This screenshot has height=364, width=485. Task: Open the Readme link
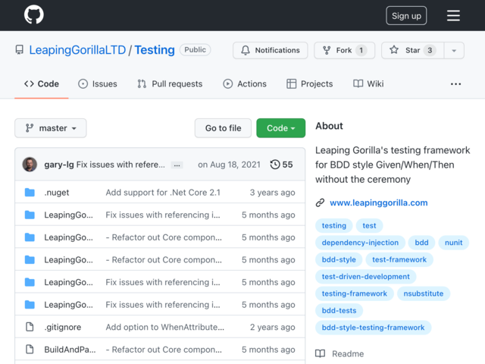click(x=348, y=354)
